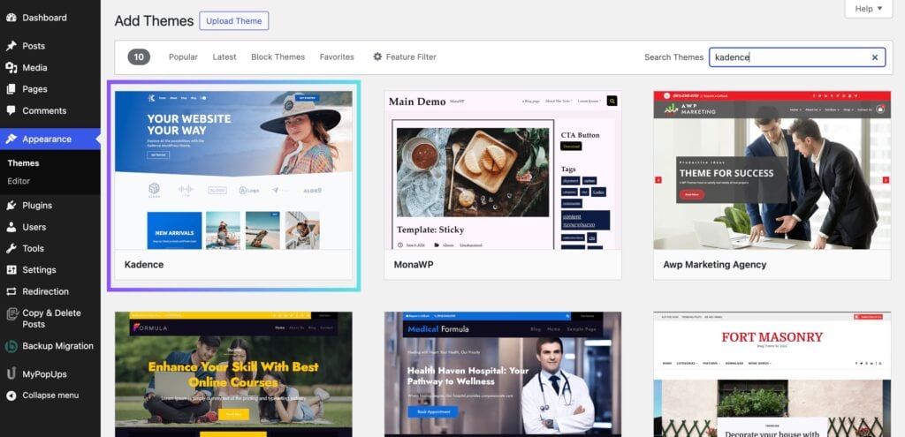Click the MonaWP theme name

414,265
